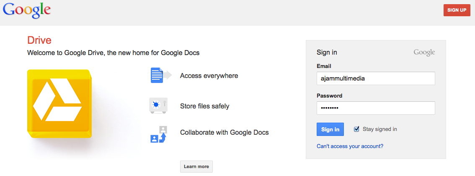Click the Store files safely text

coord(204,106)
